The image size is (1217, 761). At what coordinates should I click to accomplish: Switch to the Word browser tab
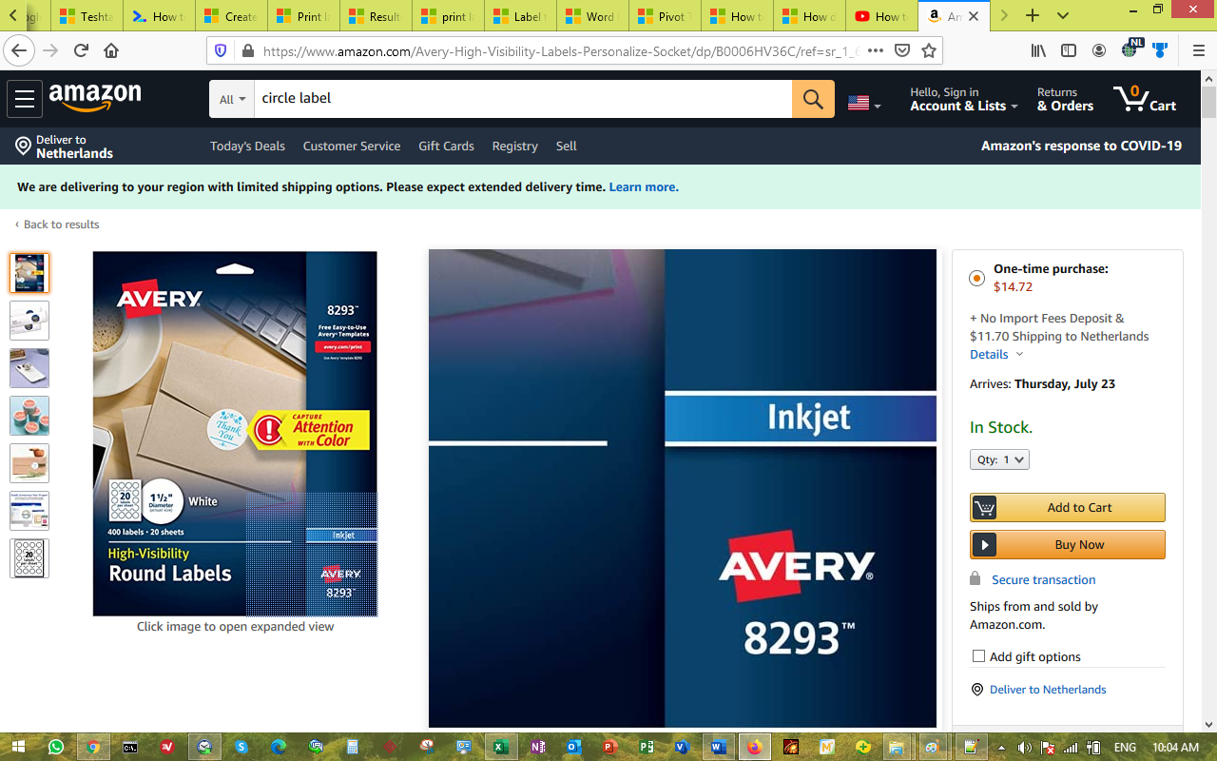pyautogui.click(x=592, y=16)
